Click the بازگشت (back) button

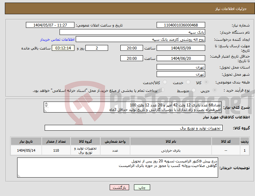(x=119, y=187)
